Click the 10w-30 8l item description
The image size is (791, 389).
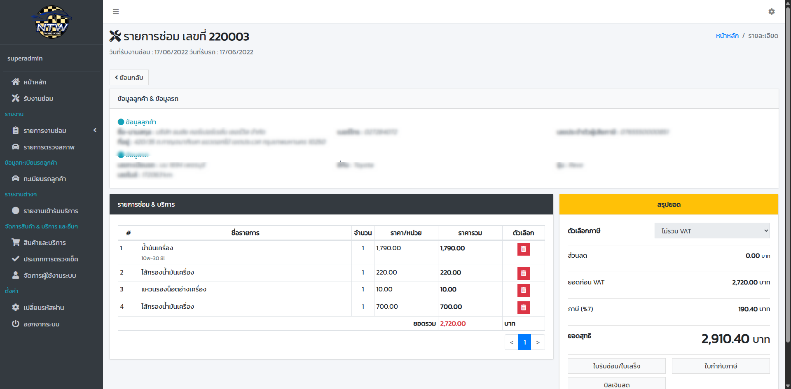pos(153,259)
